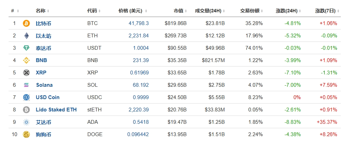
Task: Click ADA price 0.5418
Action: coord(141,122)
